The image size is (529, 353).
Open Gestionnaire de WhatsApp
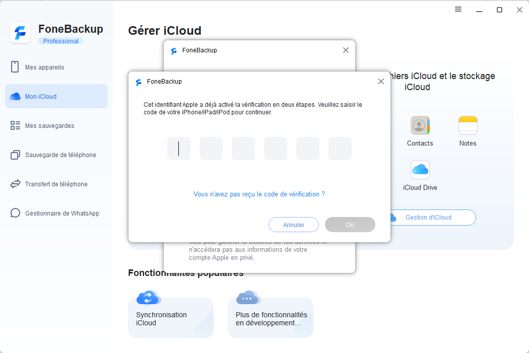[56, 214]
